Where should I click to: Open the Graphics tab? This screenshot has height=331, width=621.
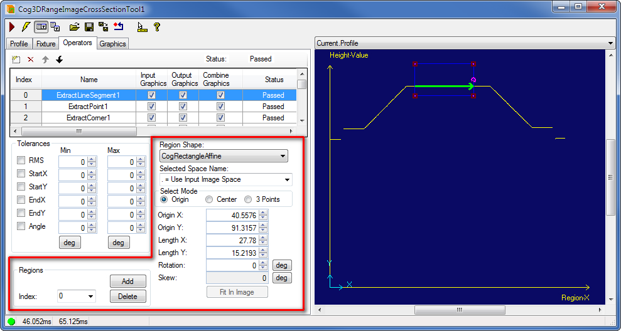pos(112,44)
